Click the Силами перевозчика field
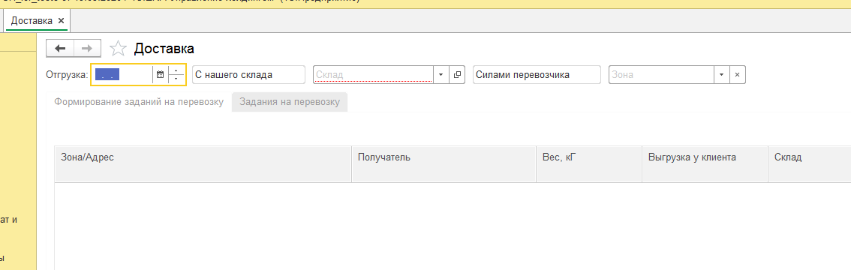The image size is (851, 270). (537, 75)
